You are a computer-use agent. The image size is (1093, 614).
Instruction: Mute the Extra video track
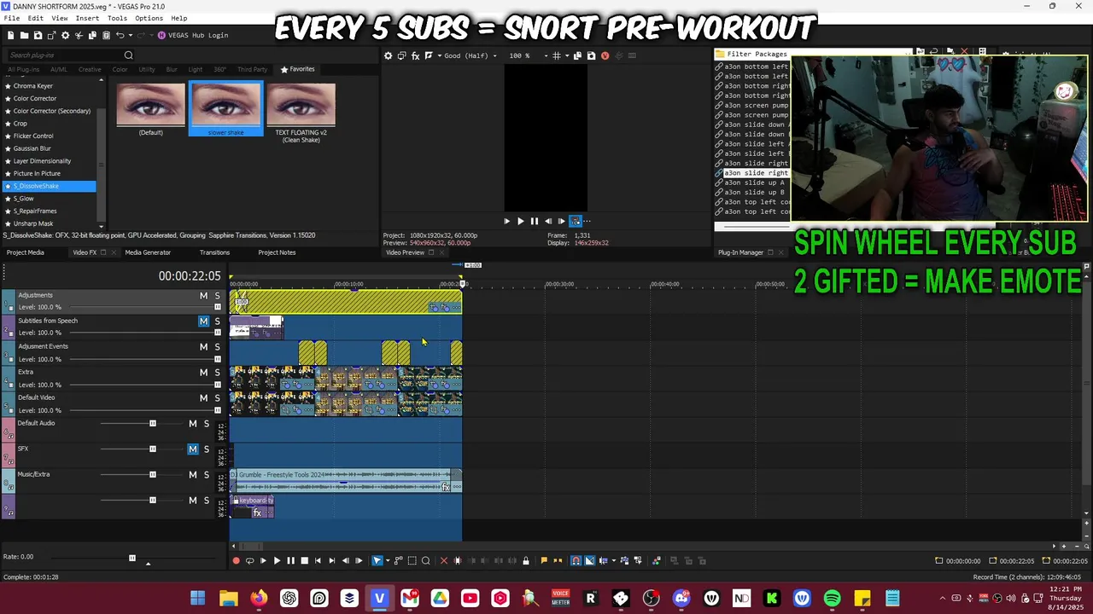point(203,373)
